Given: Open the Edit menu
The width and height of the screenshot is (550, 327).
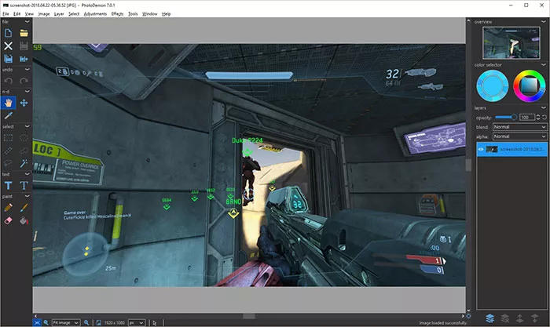Looking at the screenshot, I should 16,14.
